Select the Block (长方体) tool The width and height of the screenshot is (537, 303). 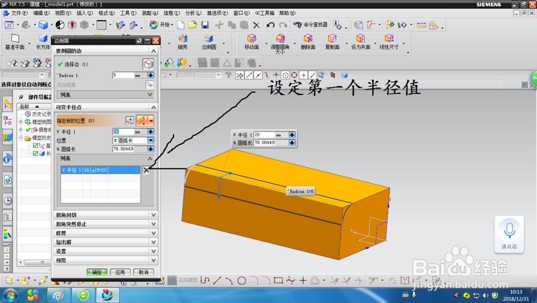pyautogui.click(x=43, y=42)
